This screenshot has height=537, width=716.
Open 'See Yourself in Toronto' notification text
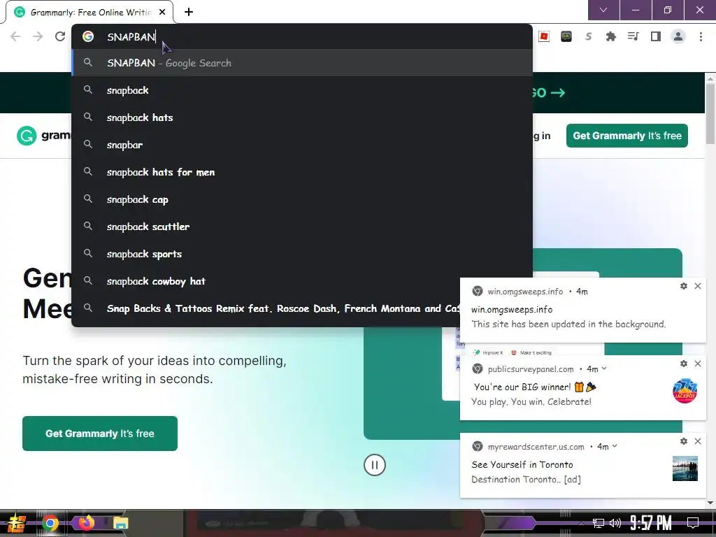[x=522, y=464]
